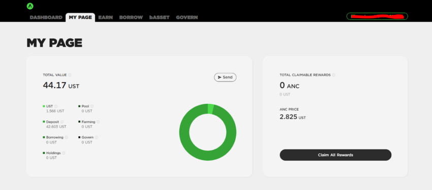Click info icon beside Farming label
The height and width of the screenshot is (190, 432).
[99, 122]
